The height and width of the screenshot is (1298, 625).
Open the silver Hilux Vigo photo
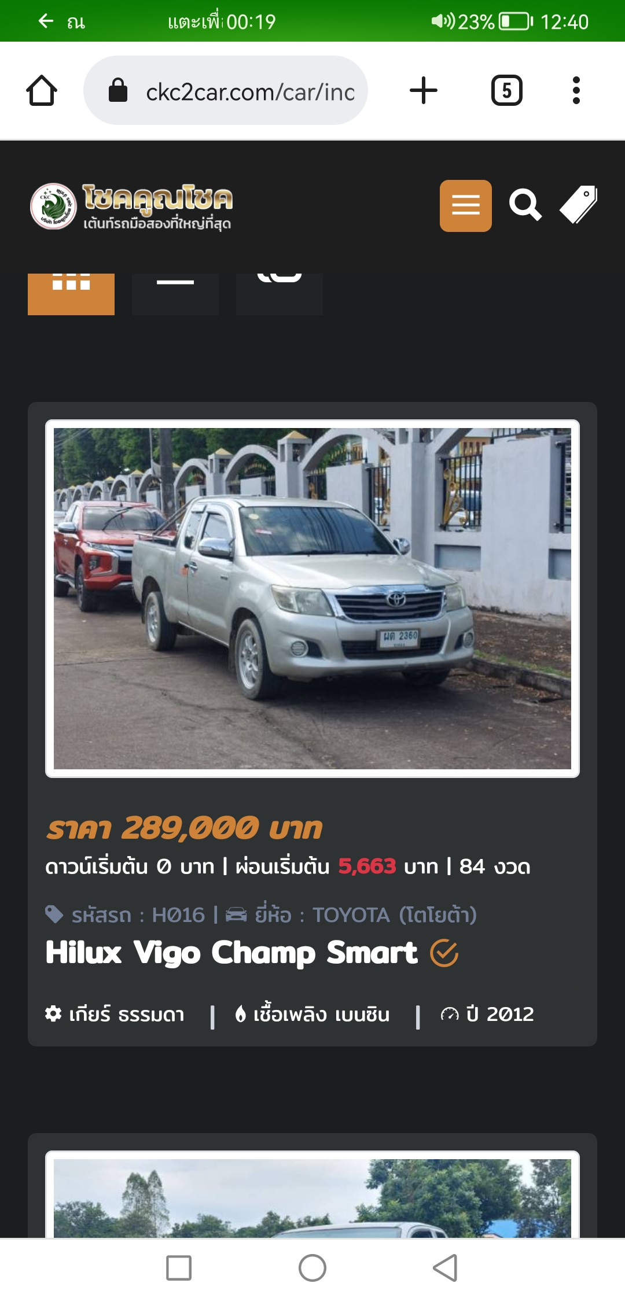click(x=312, y=599)
